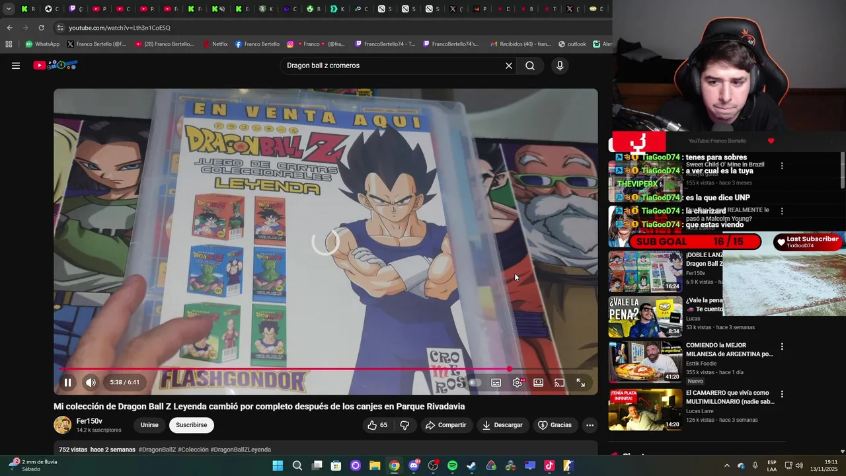Open Steam from the taskbar
The width and height of the screenshot is (846, 476).
(x=471, y=465)
